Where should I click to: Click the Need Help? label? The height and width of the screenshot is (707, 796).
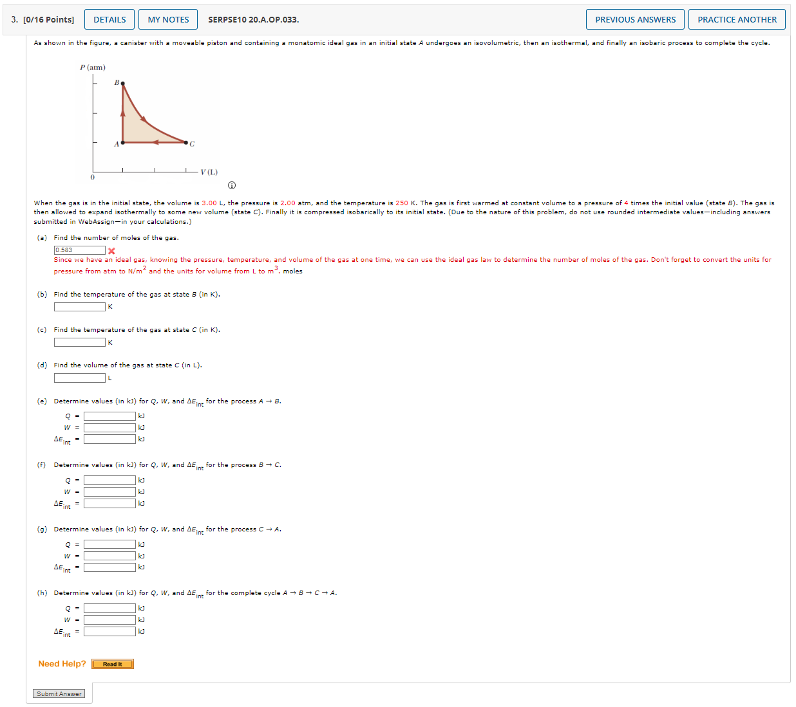[61, 663]
